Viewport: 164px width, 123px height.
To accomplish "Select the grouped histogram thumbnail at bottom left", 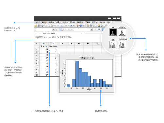I will point(113,45).
